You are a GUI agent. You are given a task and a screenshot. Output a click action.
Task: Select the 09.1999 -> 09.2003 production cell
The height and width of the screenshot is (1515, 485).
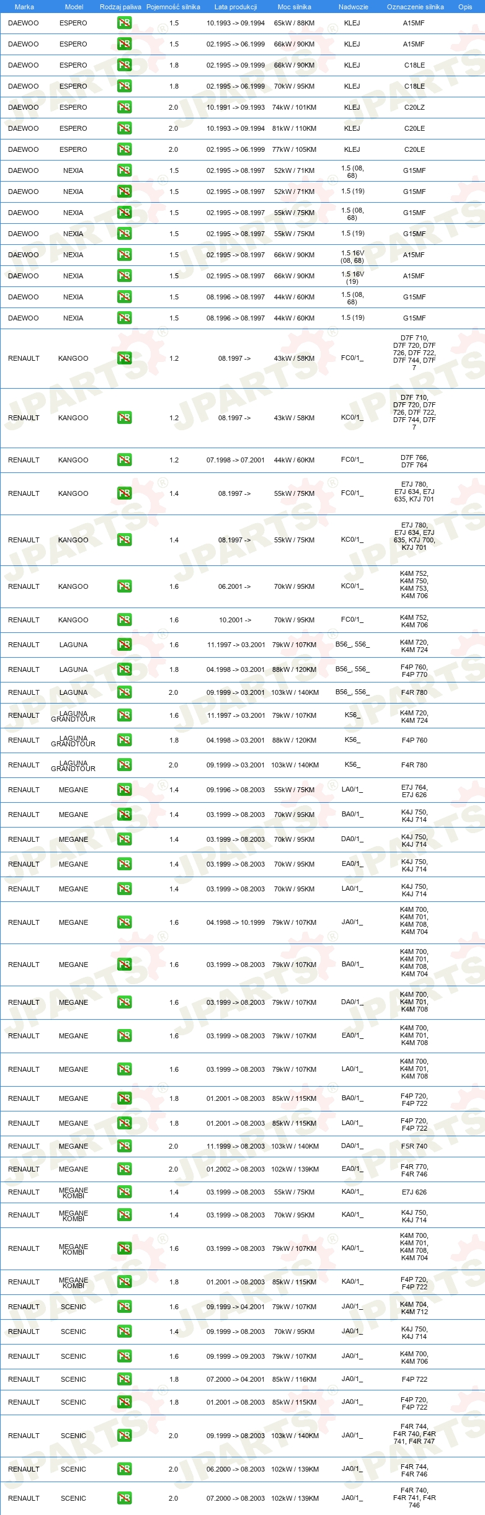tap(236, 1356)
